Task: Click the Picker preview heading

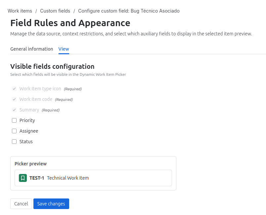Action: pyautogui.click(x=30, y=164)
